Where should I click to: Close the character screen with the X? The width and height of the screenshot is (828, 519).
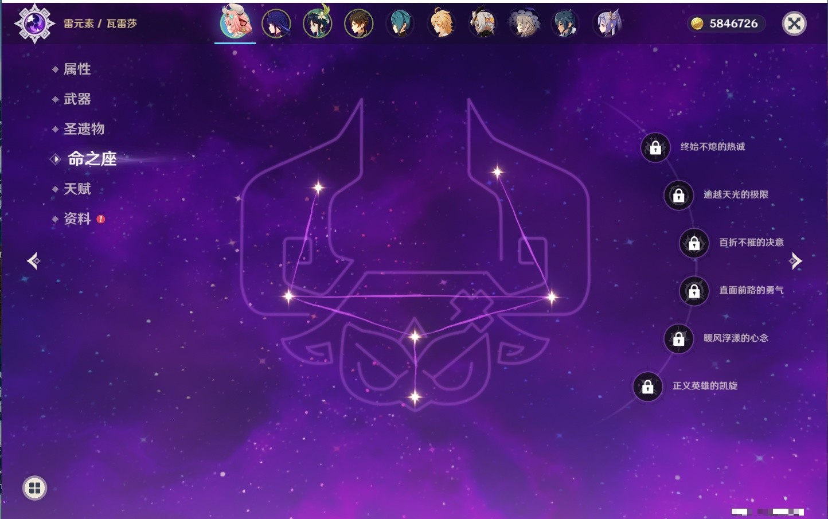(794, 24)
